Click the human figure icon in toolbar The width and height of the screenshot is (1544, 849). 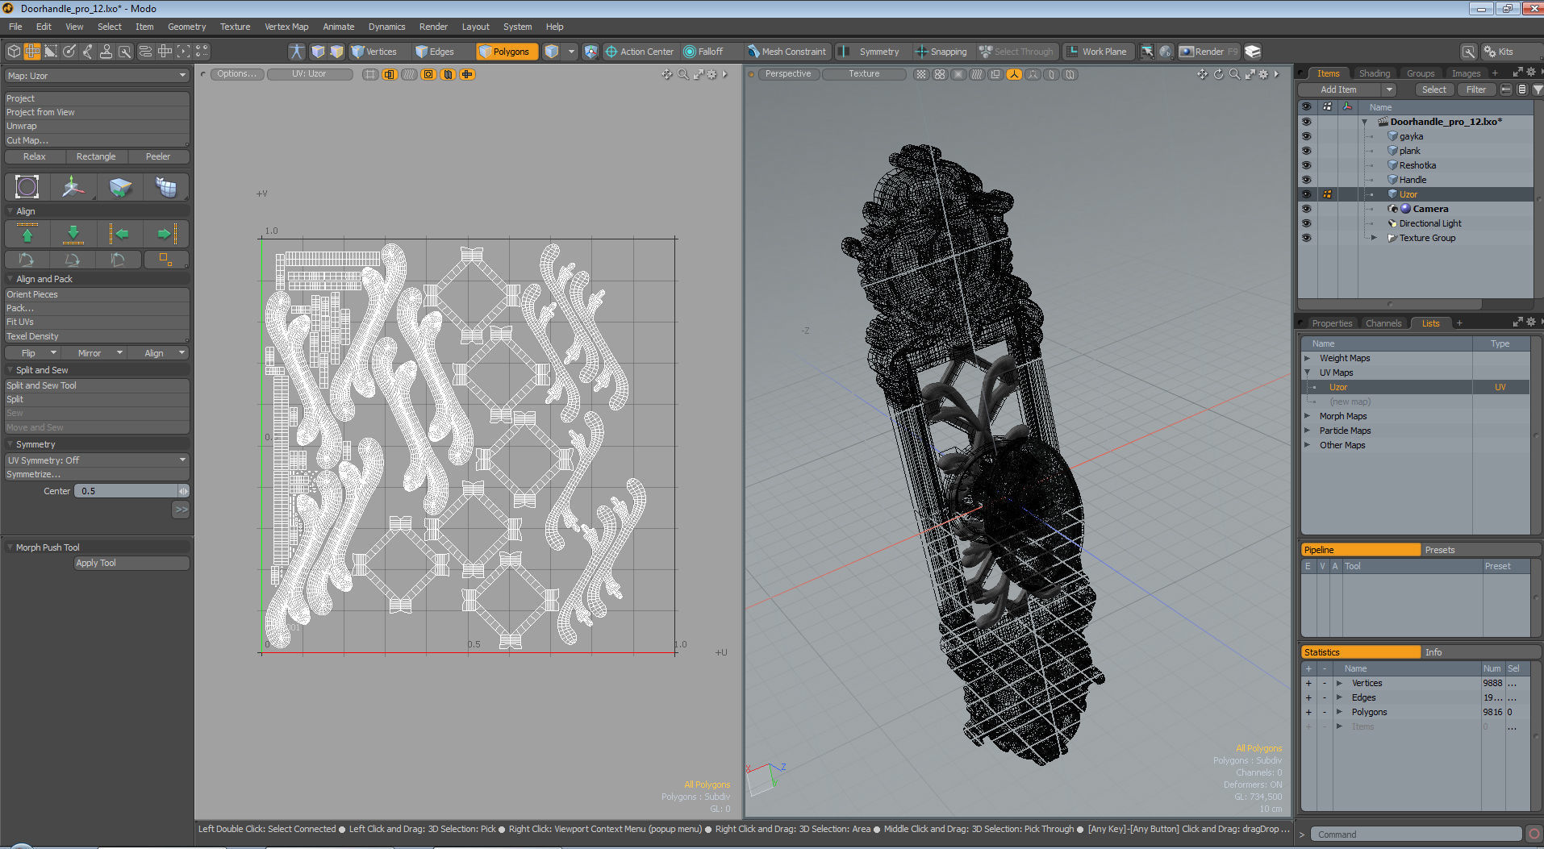(297, 52)
